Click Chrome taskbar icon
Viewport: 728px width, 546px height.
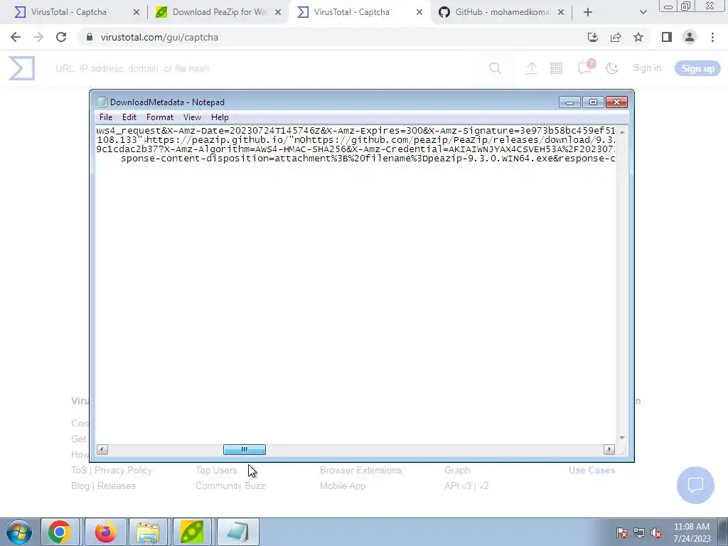click(x=60, y=532)
